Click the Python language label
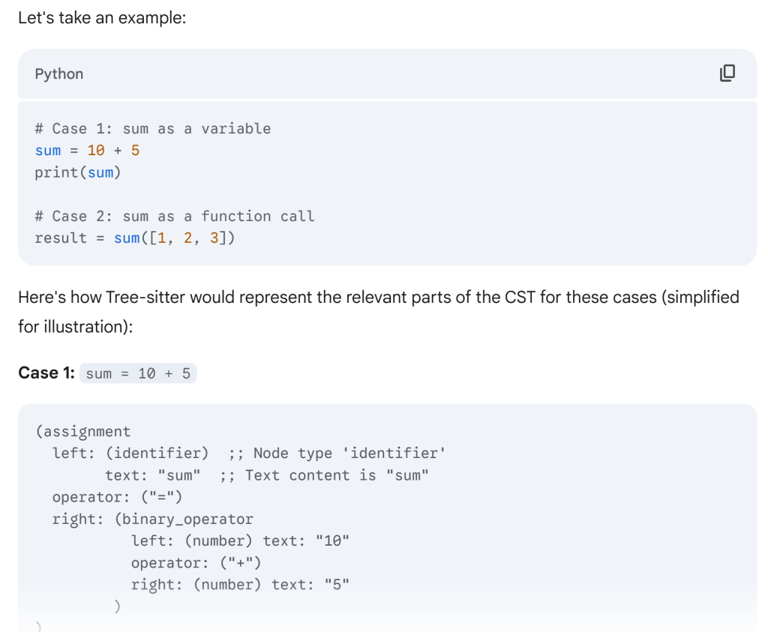The image size is (768, 632). click(59, 73)
